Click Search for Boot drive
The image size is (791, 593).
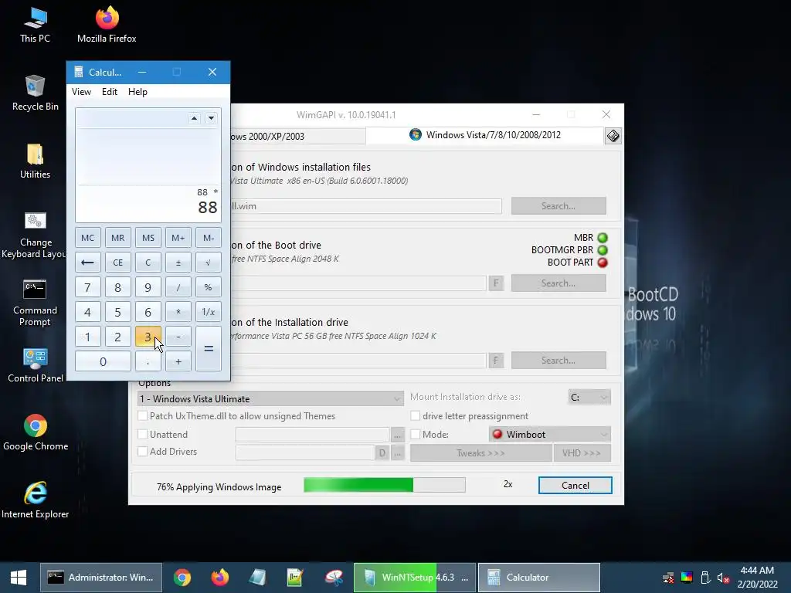coord(558,283)
